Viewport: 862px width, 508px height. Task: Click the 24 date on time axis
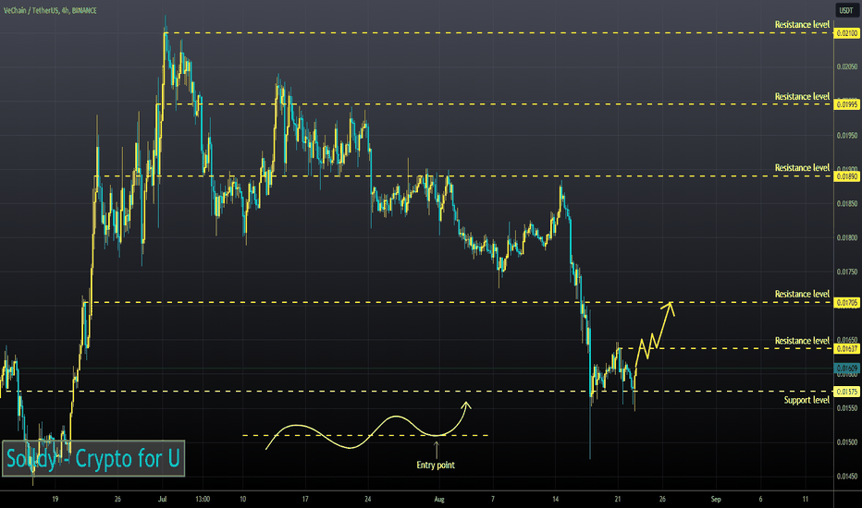coord(368,499)
